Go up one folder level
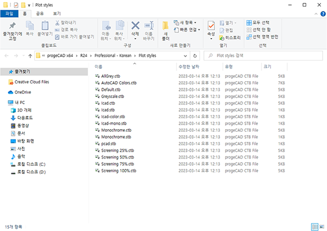327x231 pixels. click(x=30, y=56)
